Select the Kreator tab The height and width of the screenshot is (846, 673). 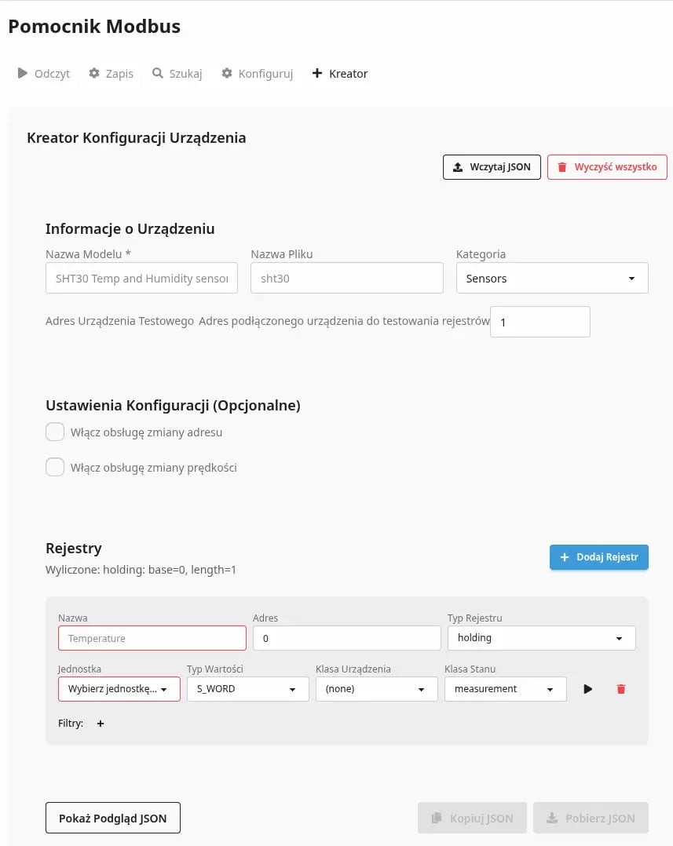340,74
